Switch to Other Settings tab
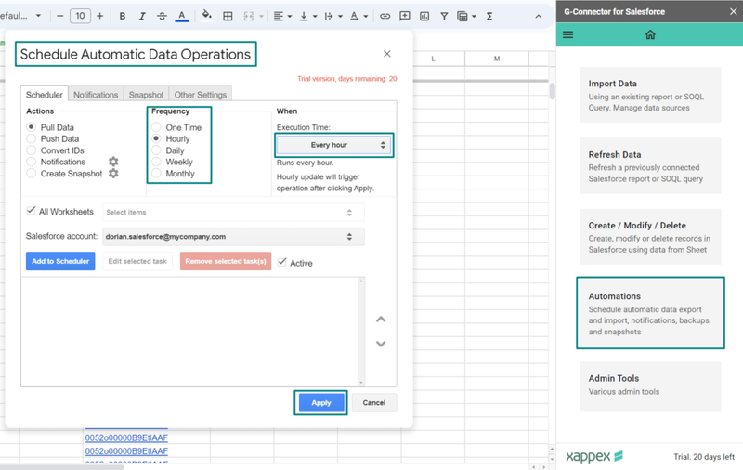 [x=201, y=95]
